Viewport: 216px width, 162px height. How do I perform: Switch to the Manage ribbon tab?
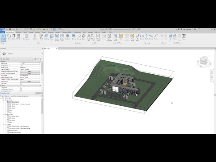(x=90, y=32)
